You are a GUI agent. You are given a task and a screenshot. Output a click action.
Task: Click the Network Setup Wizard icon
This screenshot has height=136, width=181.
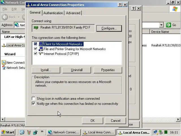click(x=4, y=67)
